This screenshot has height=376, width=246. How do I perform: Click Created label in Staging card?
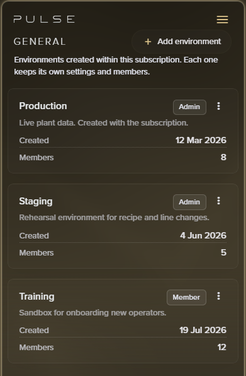34,236
